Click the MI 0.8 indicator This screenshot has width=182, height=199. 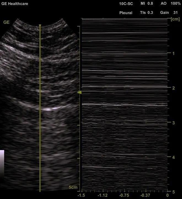147,4
